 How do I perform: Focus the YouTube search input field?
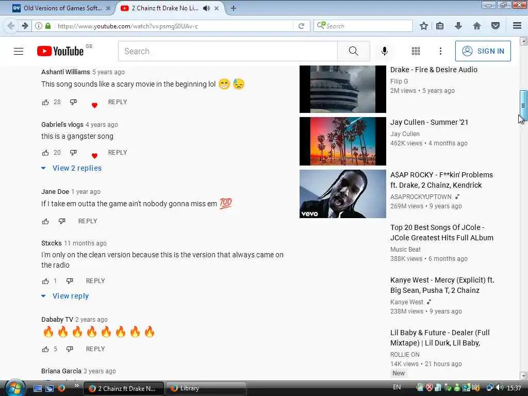[x=227, y=51]
